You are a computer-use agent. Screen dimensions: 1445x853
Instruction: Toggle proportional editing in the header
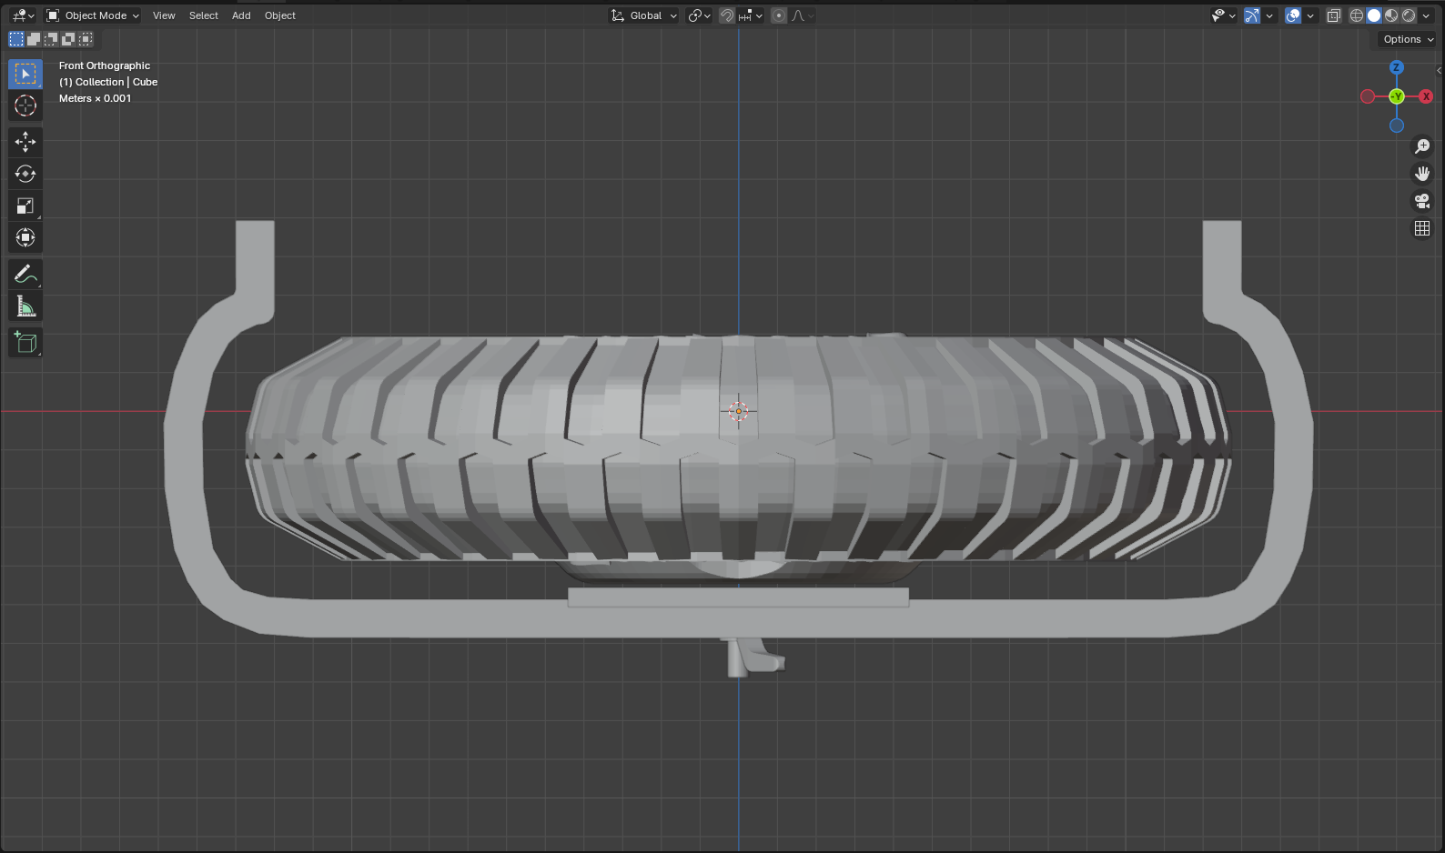click(779, 15)
